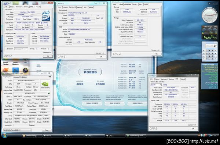Click the P5285 3DMark score text
The image size is (220, 145).
point(90,72)
